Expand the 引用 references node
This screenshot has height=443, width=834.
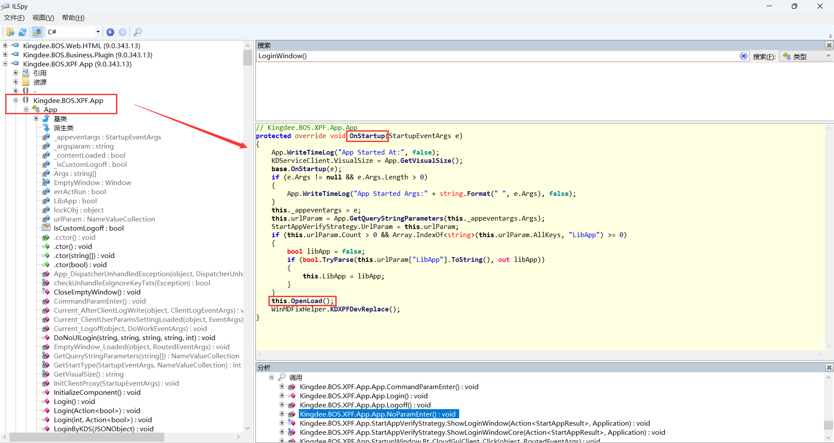click(16, 73)
